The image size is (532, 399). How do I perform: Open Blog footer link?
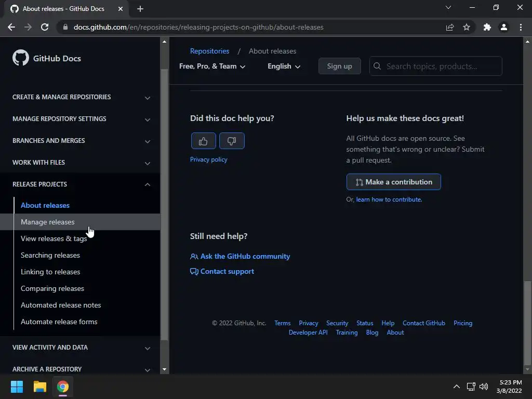point(372,332)
